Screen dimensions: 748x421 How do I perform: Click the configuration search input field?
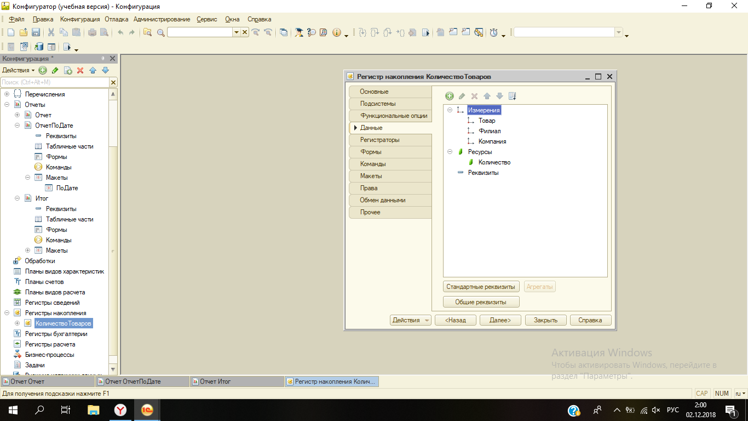pyautogui.click(x=55, y=82)
